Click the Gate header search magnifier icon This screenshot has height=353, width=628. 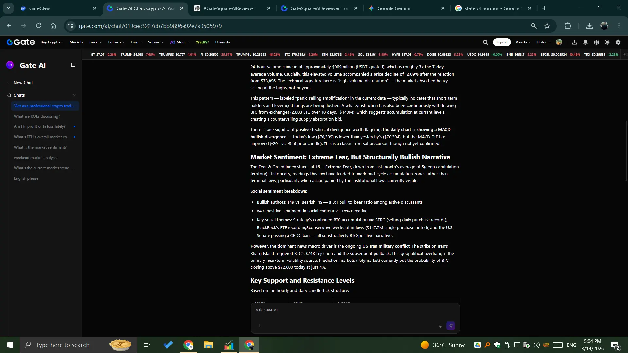point(485,42)
